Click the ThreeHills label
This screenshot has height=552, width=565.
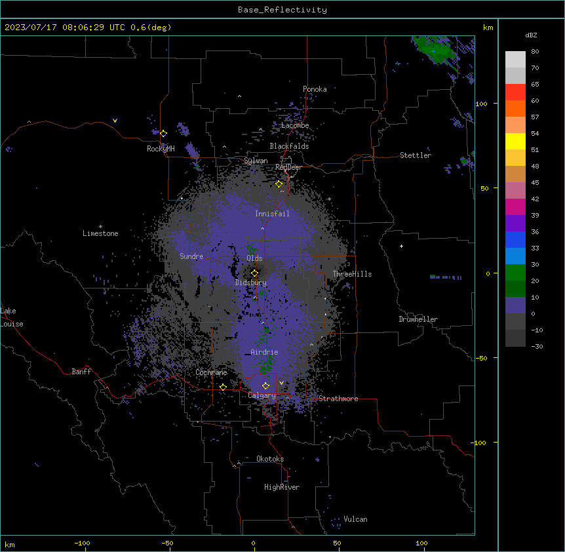point(353,274)
